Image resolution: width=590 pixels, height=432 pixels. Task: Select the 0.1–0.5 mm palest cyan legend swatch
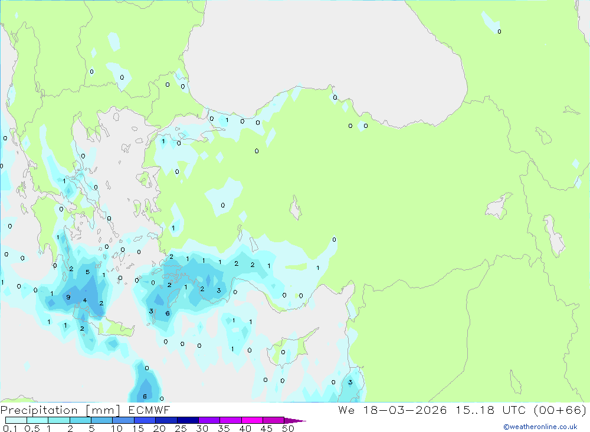tap(16, 420)
